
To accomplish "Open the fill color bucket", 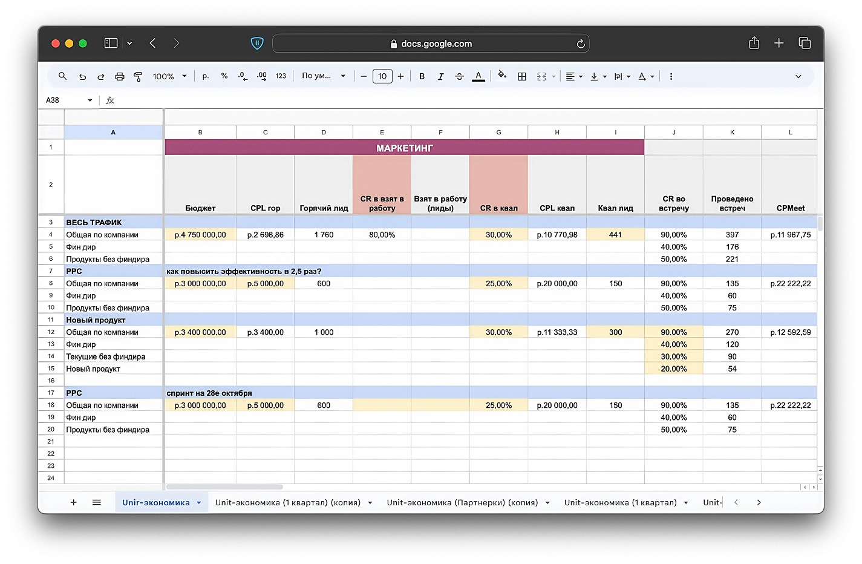I will [502, 76].
